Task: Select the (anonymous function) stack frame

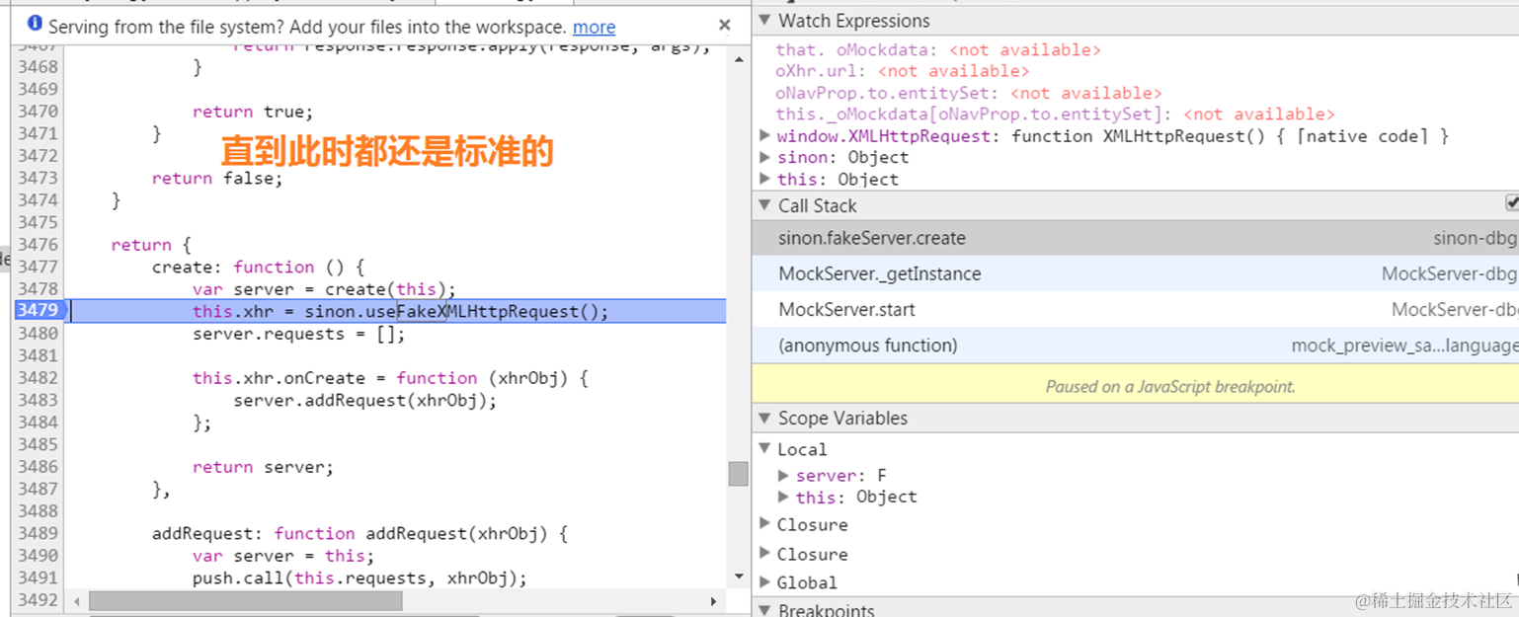Action: [1135, 346]
